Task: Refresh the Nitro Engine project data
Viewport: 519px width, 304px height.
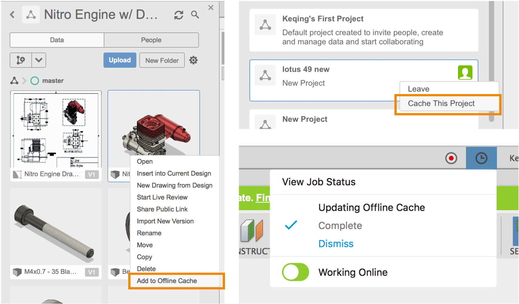Action: point(179,15)
